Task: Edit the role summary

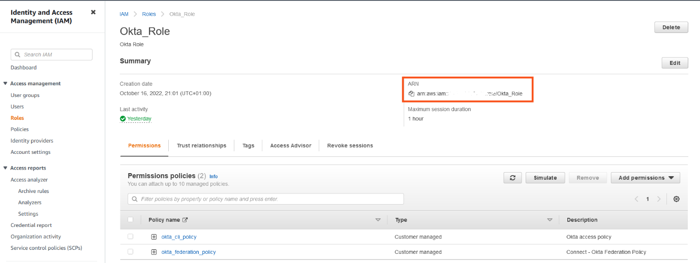Action: tap(675, 63)
